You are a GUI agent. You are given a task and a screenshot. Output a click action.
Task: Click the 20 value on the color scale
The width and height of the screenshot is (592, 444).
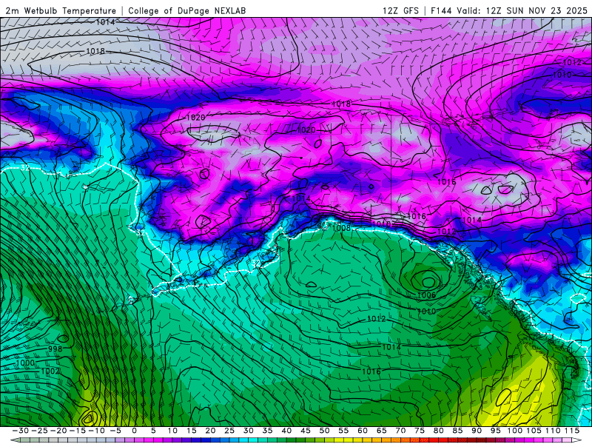[x=210, y=431]
